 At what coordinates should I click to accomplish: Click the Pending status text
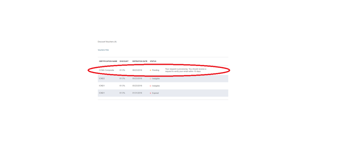pos(156,70)
